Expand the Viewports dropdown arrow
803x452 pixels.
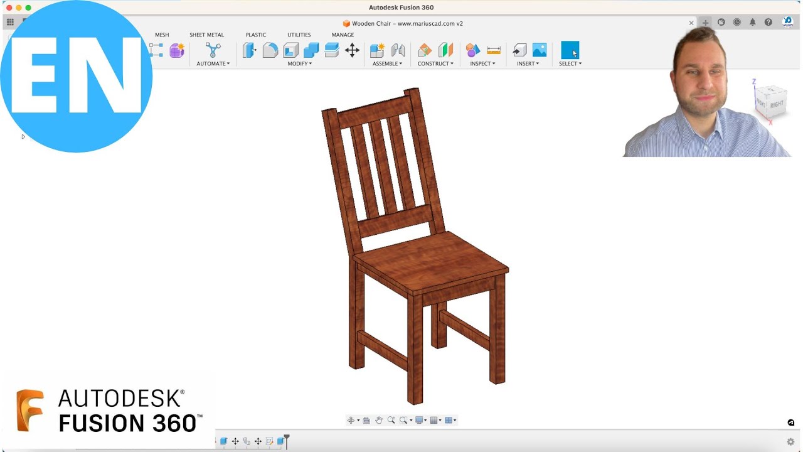tap(455, 421)
